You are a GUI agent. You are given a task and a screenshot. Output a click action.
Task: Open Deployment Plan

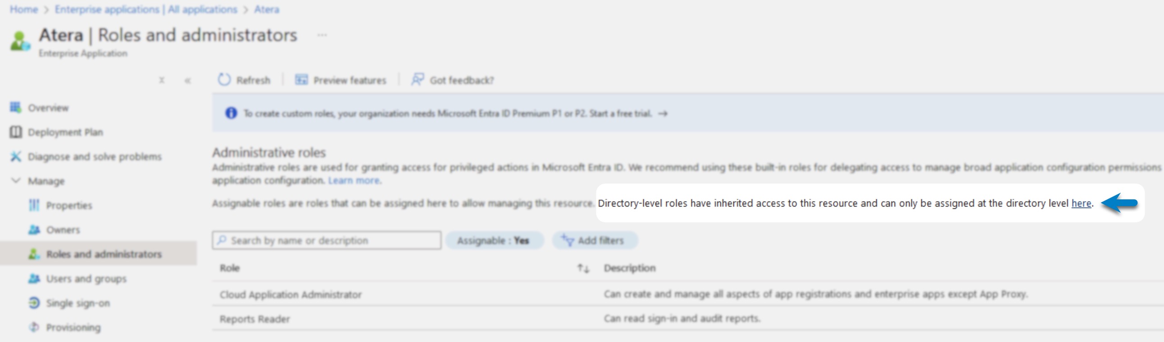click(65, 132)
